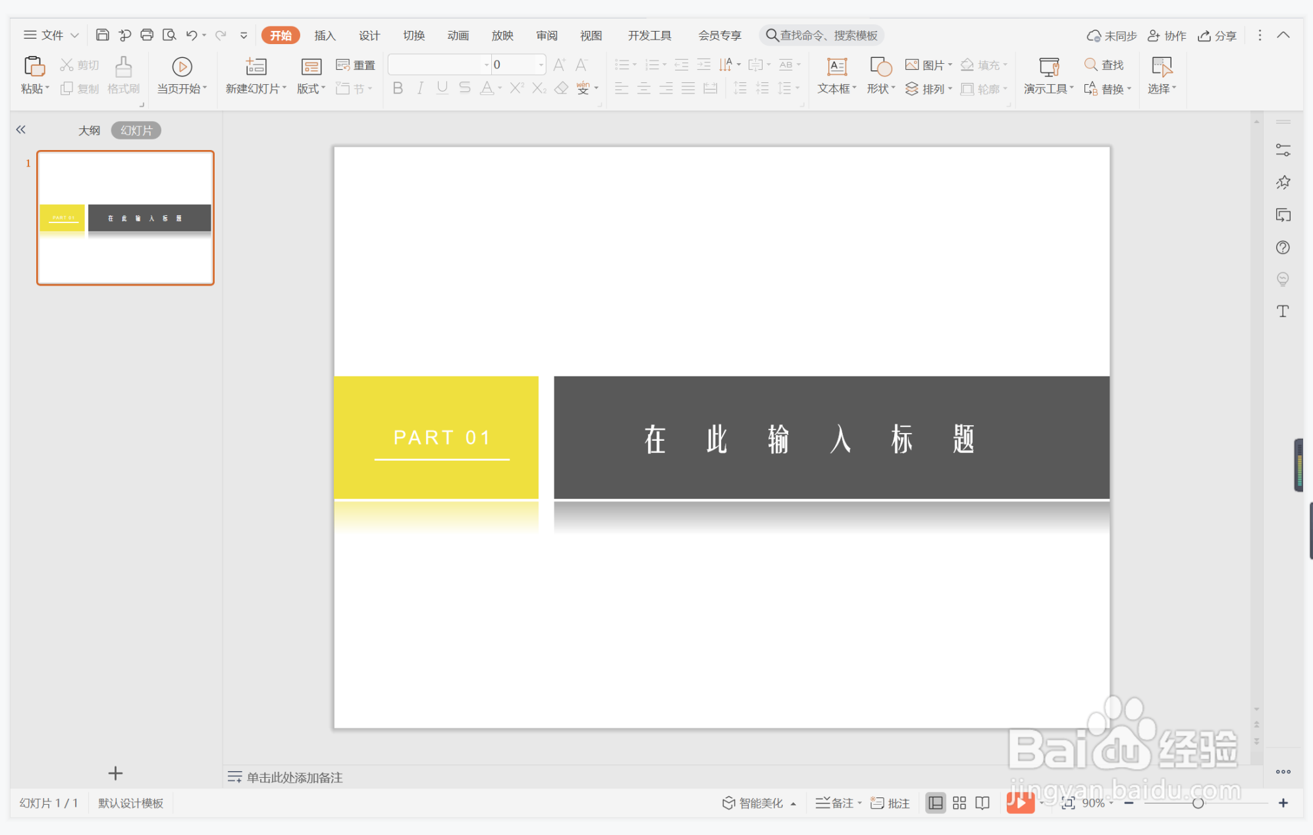Drag the zoom slider in status bar

1197,803
